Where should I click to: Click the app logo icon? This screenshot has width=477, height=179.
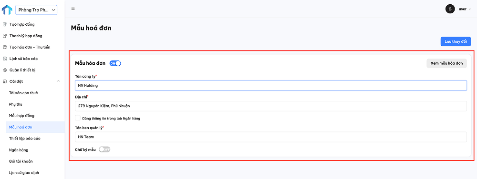[7, 10]
